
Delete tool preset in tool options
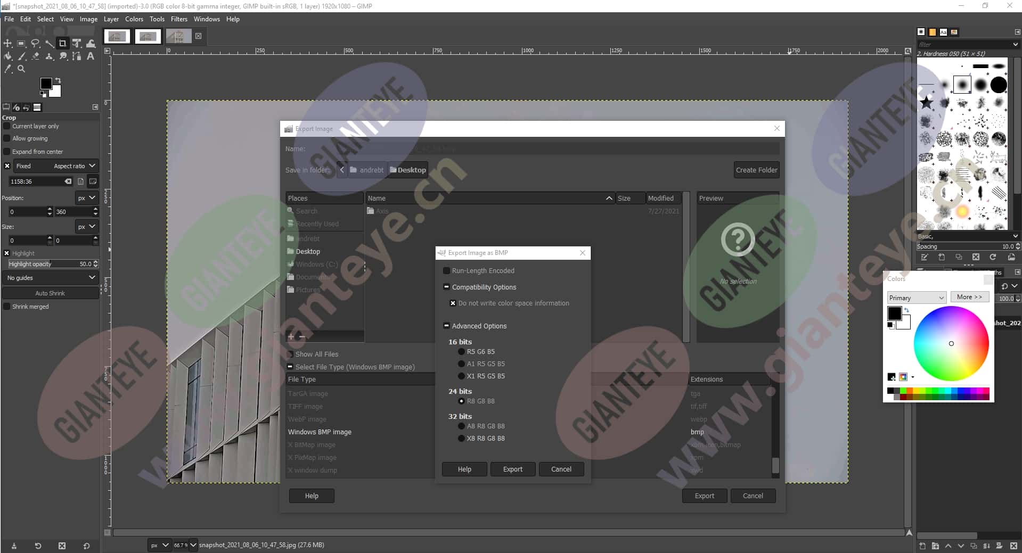(62, 546)
